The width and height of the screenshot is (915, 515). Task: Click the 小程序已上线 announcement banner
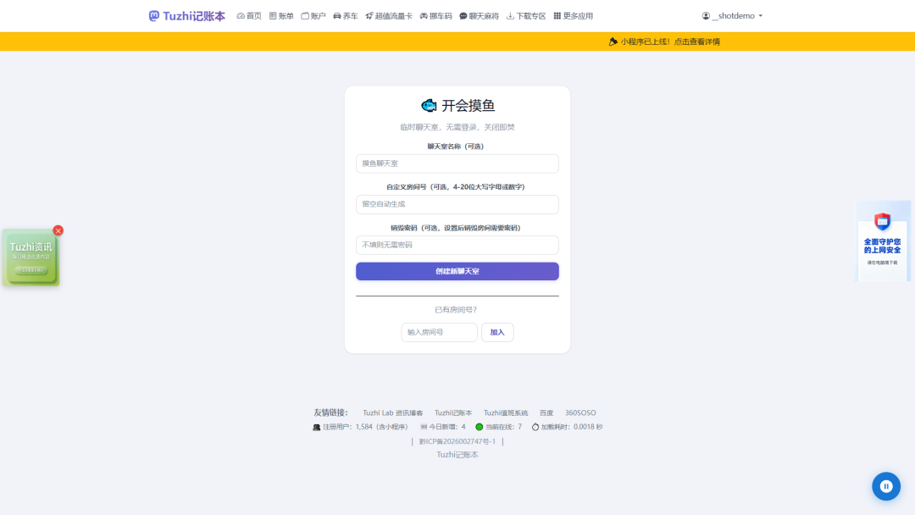point(664,42)
